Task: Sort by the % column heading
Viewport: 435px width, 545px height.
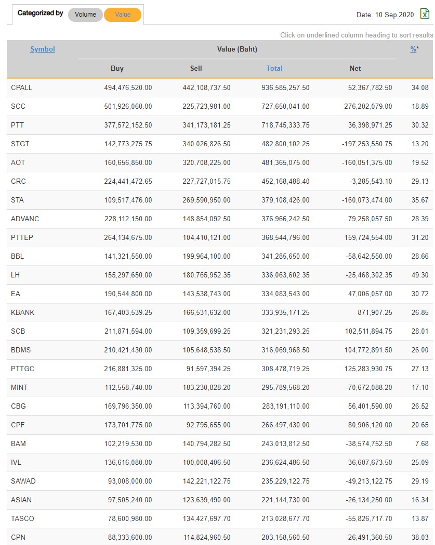Action: pos(413,49)
